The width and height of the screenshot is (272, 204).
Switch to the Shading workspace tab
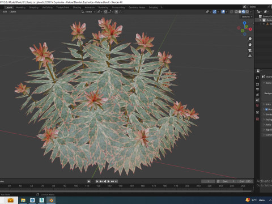point(77,7)
